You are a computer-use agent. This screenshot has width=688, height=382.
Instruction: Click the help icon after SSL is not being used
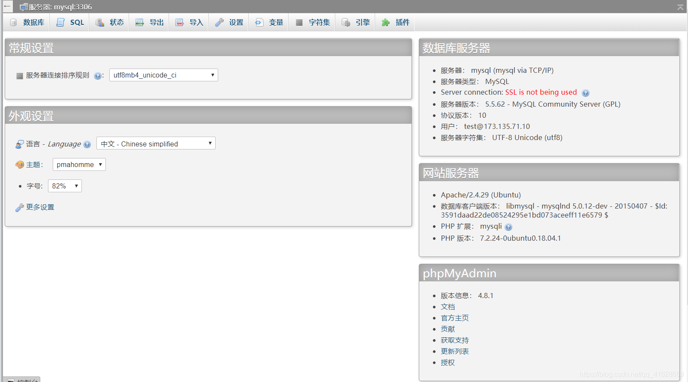(586, 93)
